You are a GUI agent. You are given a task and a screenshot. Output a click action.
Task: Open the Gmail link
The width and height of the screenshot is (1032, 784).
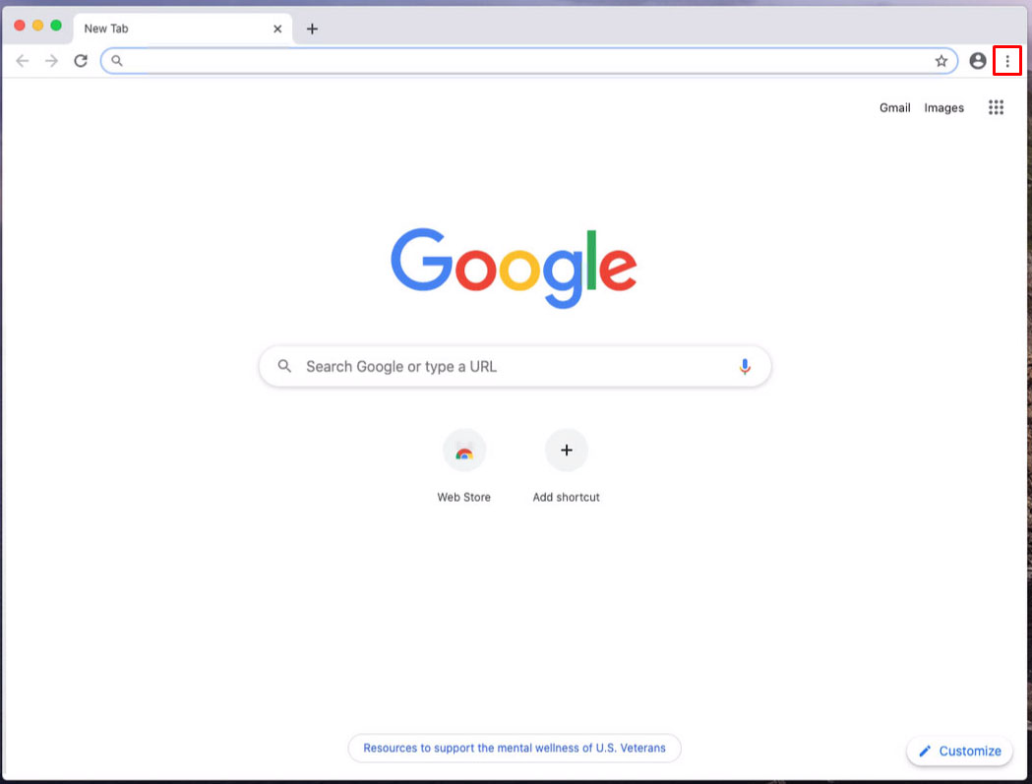[894, 107]
